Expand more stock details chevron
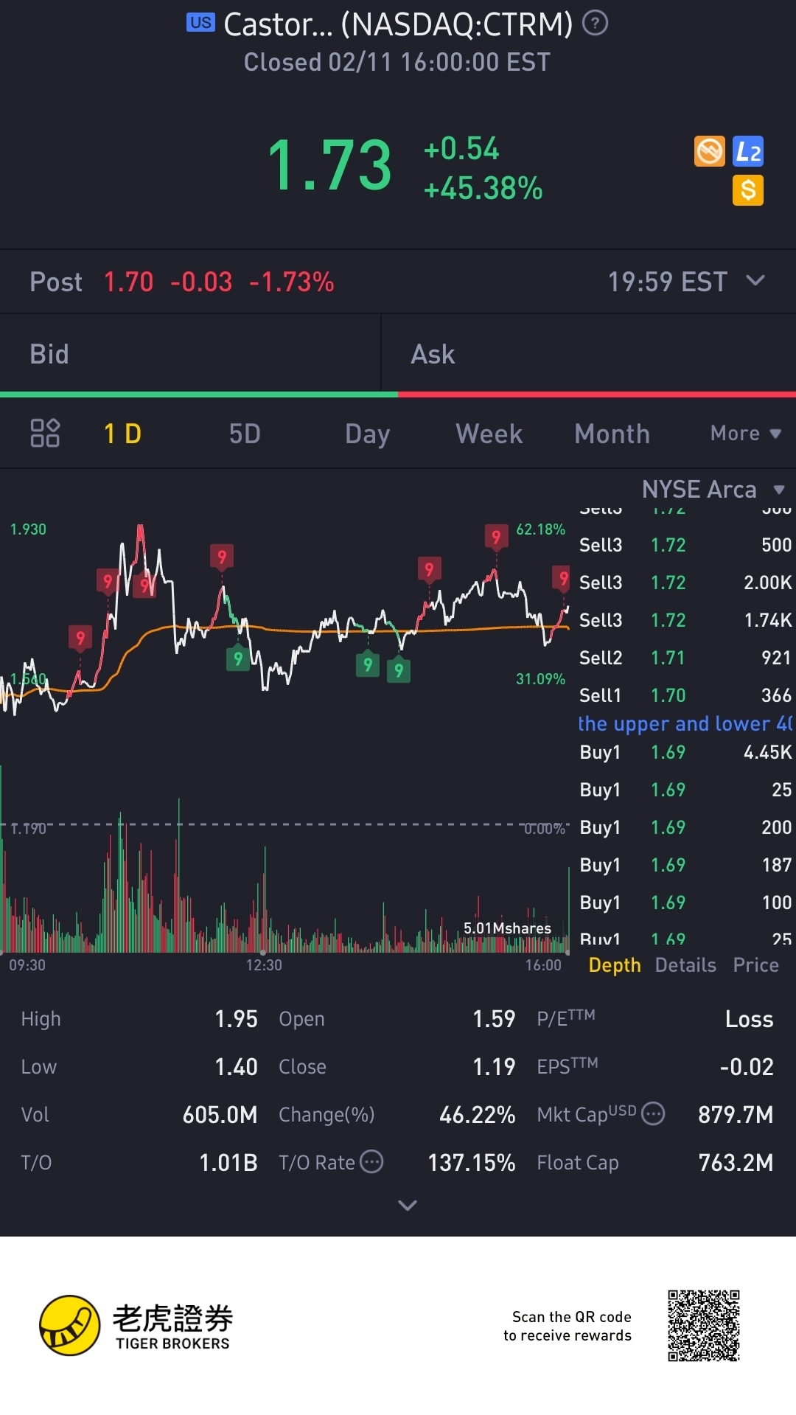 [408, 1206]
